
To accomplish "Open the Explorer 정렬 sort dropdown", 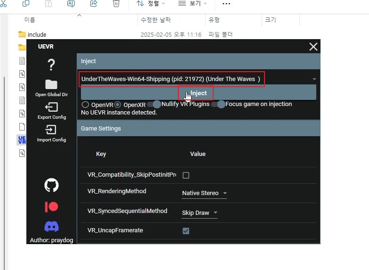I will point(151,4).
